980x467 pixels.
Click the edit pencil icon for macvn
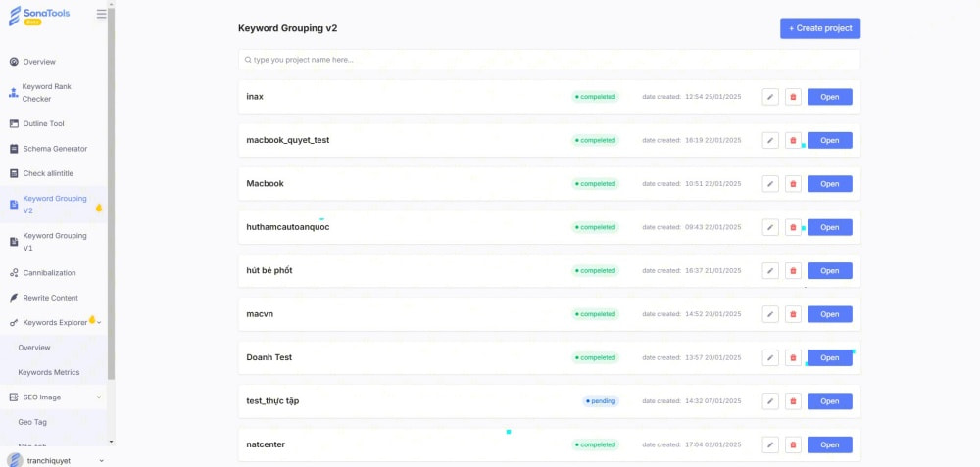pyautogui.click(x=770, y=314)
